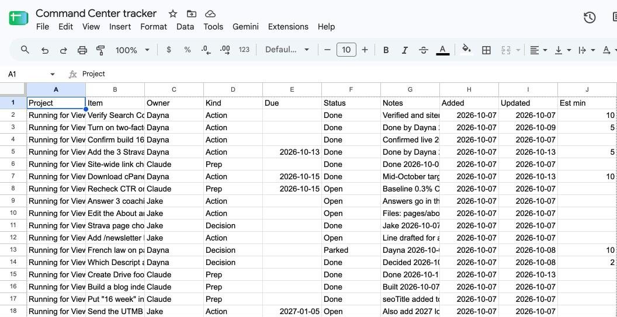Increase decimal places
The image size is (617, 317).
tap(225, 50)
